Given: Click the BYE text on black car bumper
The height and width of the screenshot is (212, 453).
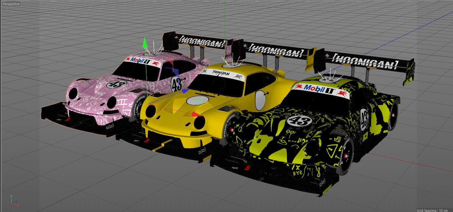Looking at the screenshot, I should [295, 173].
